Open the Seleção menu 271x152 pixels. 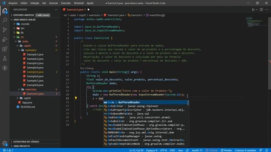pos(35,3)
